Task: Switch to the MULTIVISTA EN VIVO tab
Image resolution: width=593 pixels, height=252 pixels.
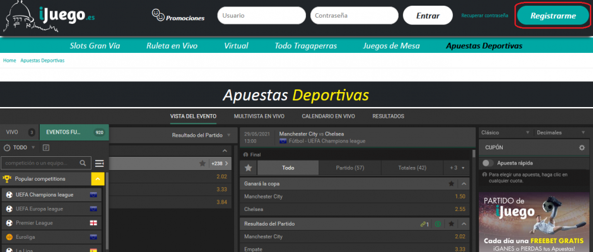Action: [x=259, y=117]
